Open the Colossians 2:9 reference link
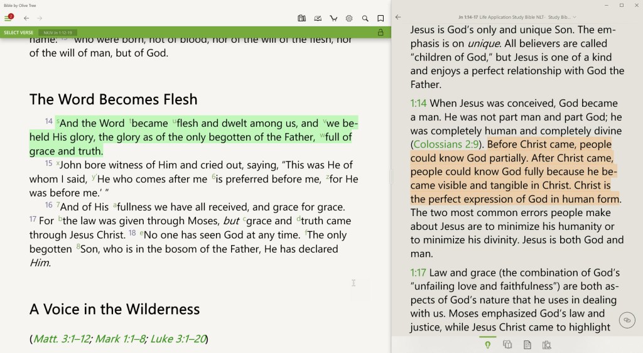The height and width of the screenshot is (353, 643). pos(446,144)
